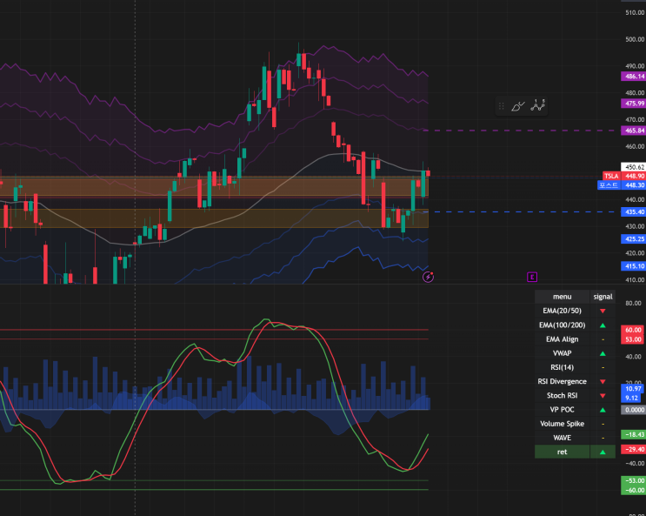Click the green -18.43 oscillator value
Viewport: 646px width, 516px height.
click(633, 435)
